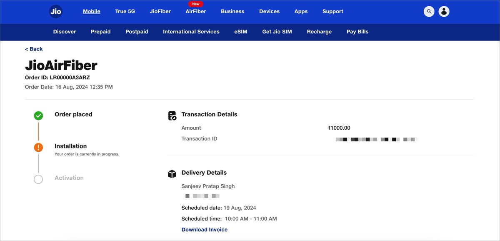The height and width of the screenshot is (241, 500).
Task: Click the blurred delivery address line
Action: [202, 196]
